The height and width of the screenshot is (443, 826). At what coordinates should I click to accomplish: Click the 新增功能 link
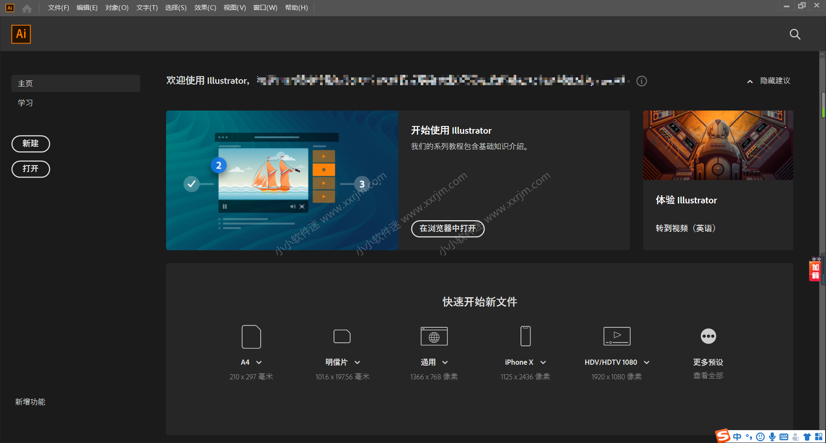pyautogui.click(x=30, y=402)
